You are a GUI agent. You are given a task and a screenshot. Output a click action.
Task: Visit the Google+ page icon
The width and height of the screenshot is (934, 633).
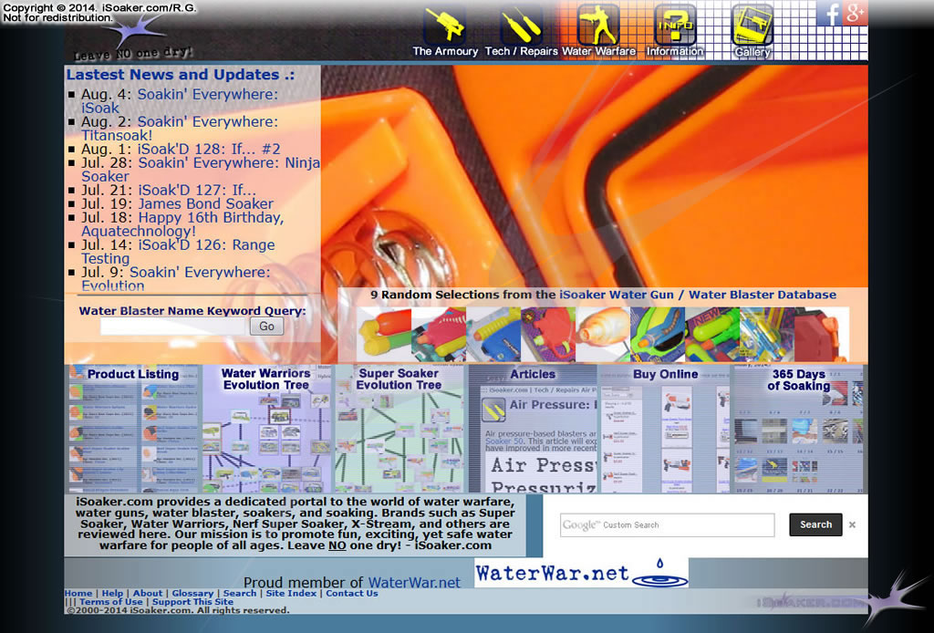coord(856,13)
